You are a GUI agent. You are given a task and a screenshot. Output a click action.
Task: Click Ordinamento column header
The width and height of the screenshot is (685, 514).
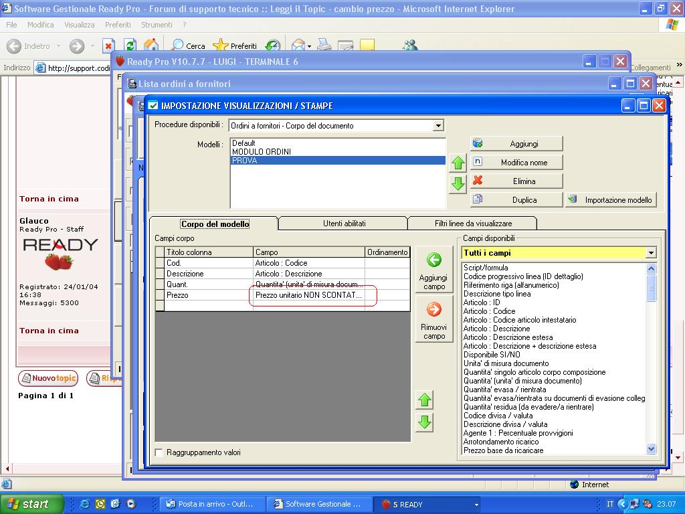(x=387, y=252)
